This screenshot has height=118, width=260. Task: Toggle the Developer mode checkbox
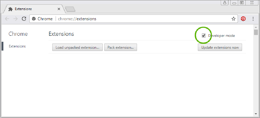click(204, 36)
